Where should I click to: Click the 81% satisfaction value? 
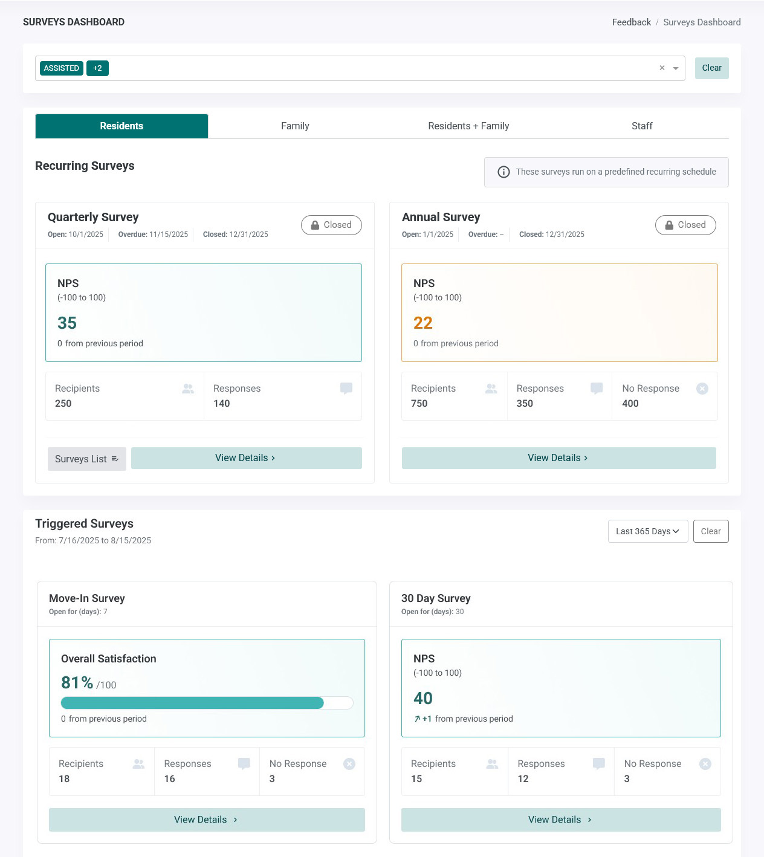click(77, 683)
